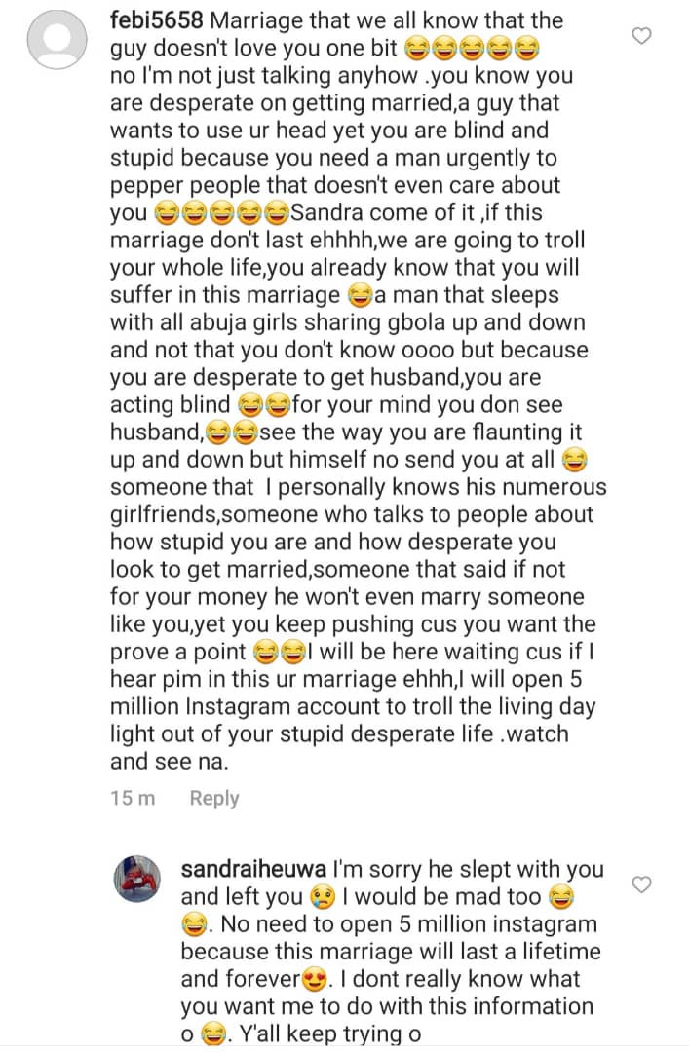Open the febi5658 username profile link
This screenshot has width=689, height=1052.
point(157,20)
